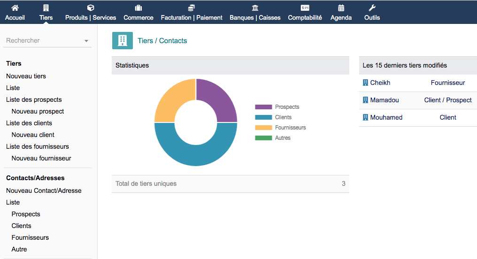This screenshot has height=259, width=477.
Task: Open the Produits | Services menu label
Action: point(91,18)
